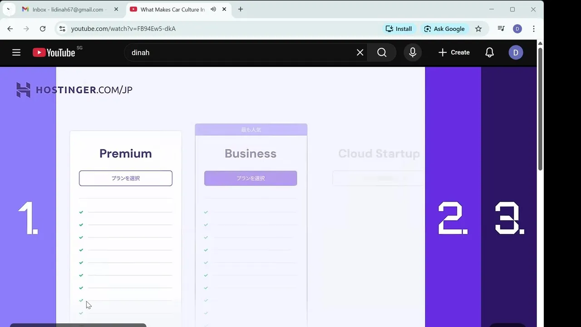Go back to previous page
The width and height of the screenshot is (581, 327).
[10, 29]
